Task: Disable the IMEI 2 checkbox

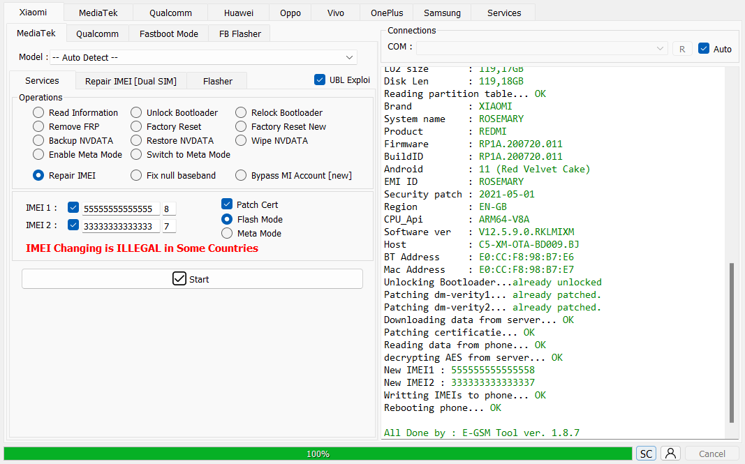Action: 73,225
